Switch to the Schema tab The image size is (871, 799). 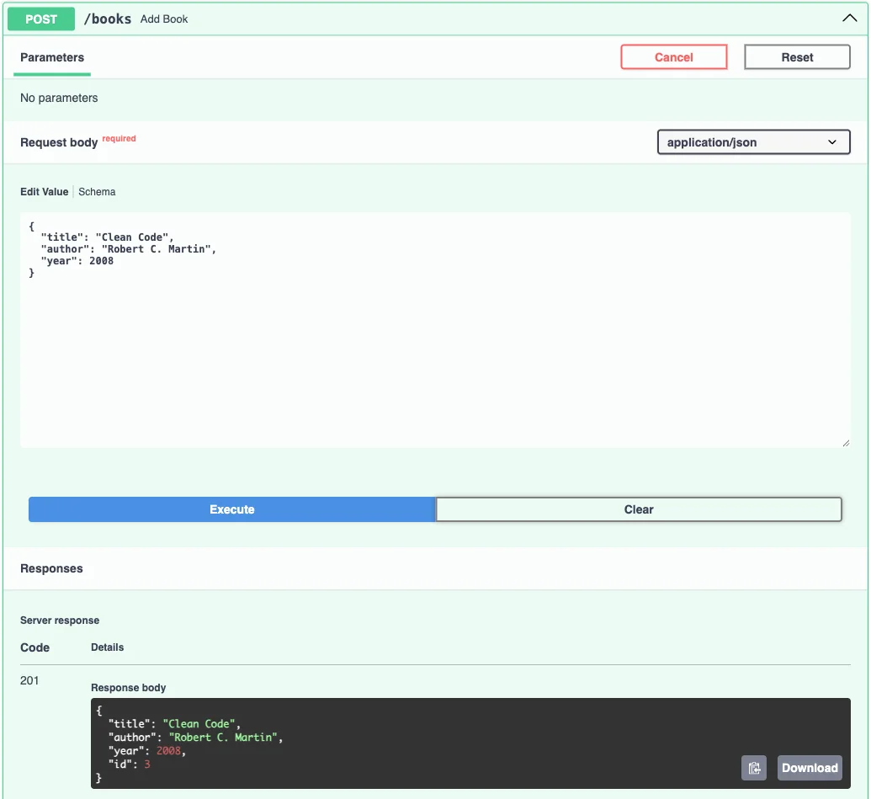[97, 192]
